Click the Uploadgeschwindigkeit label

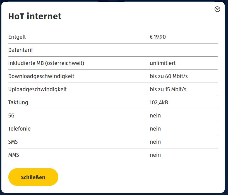click(38, 89)
